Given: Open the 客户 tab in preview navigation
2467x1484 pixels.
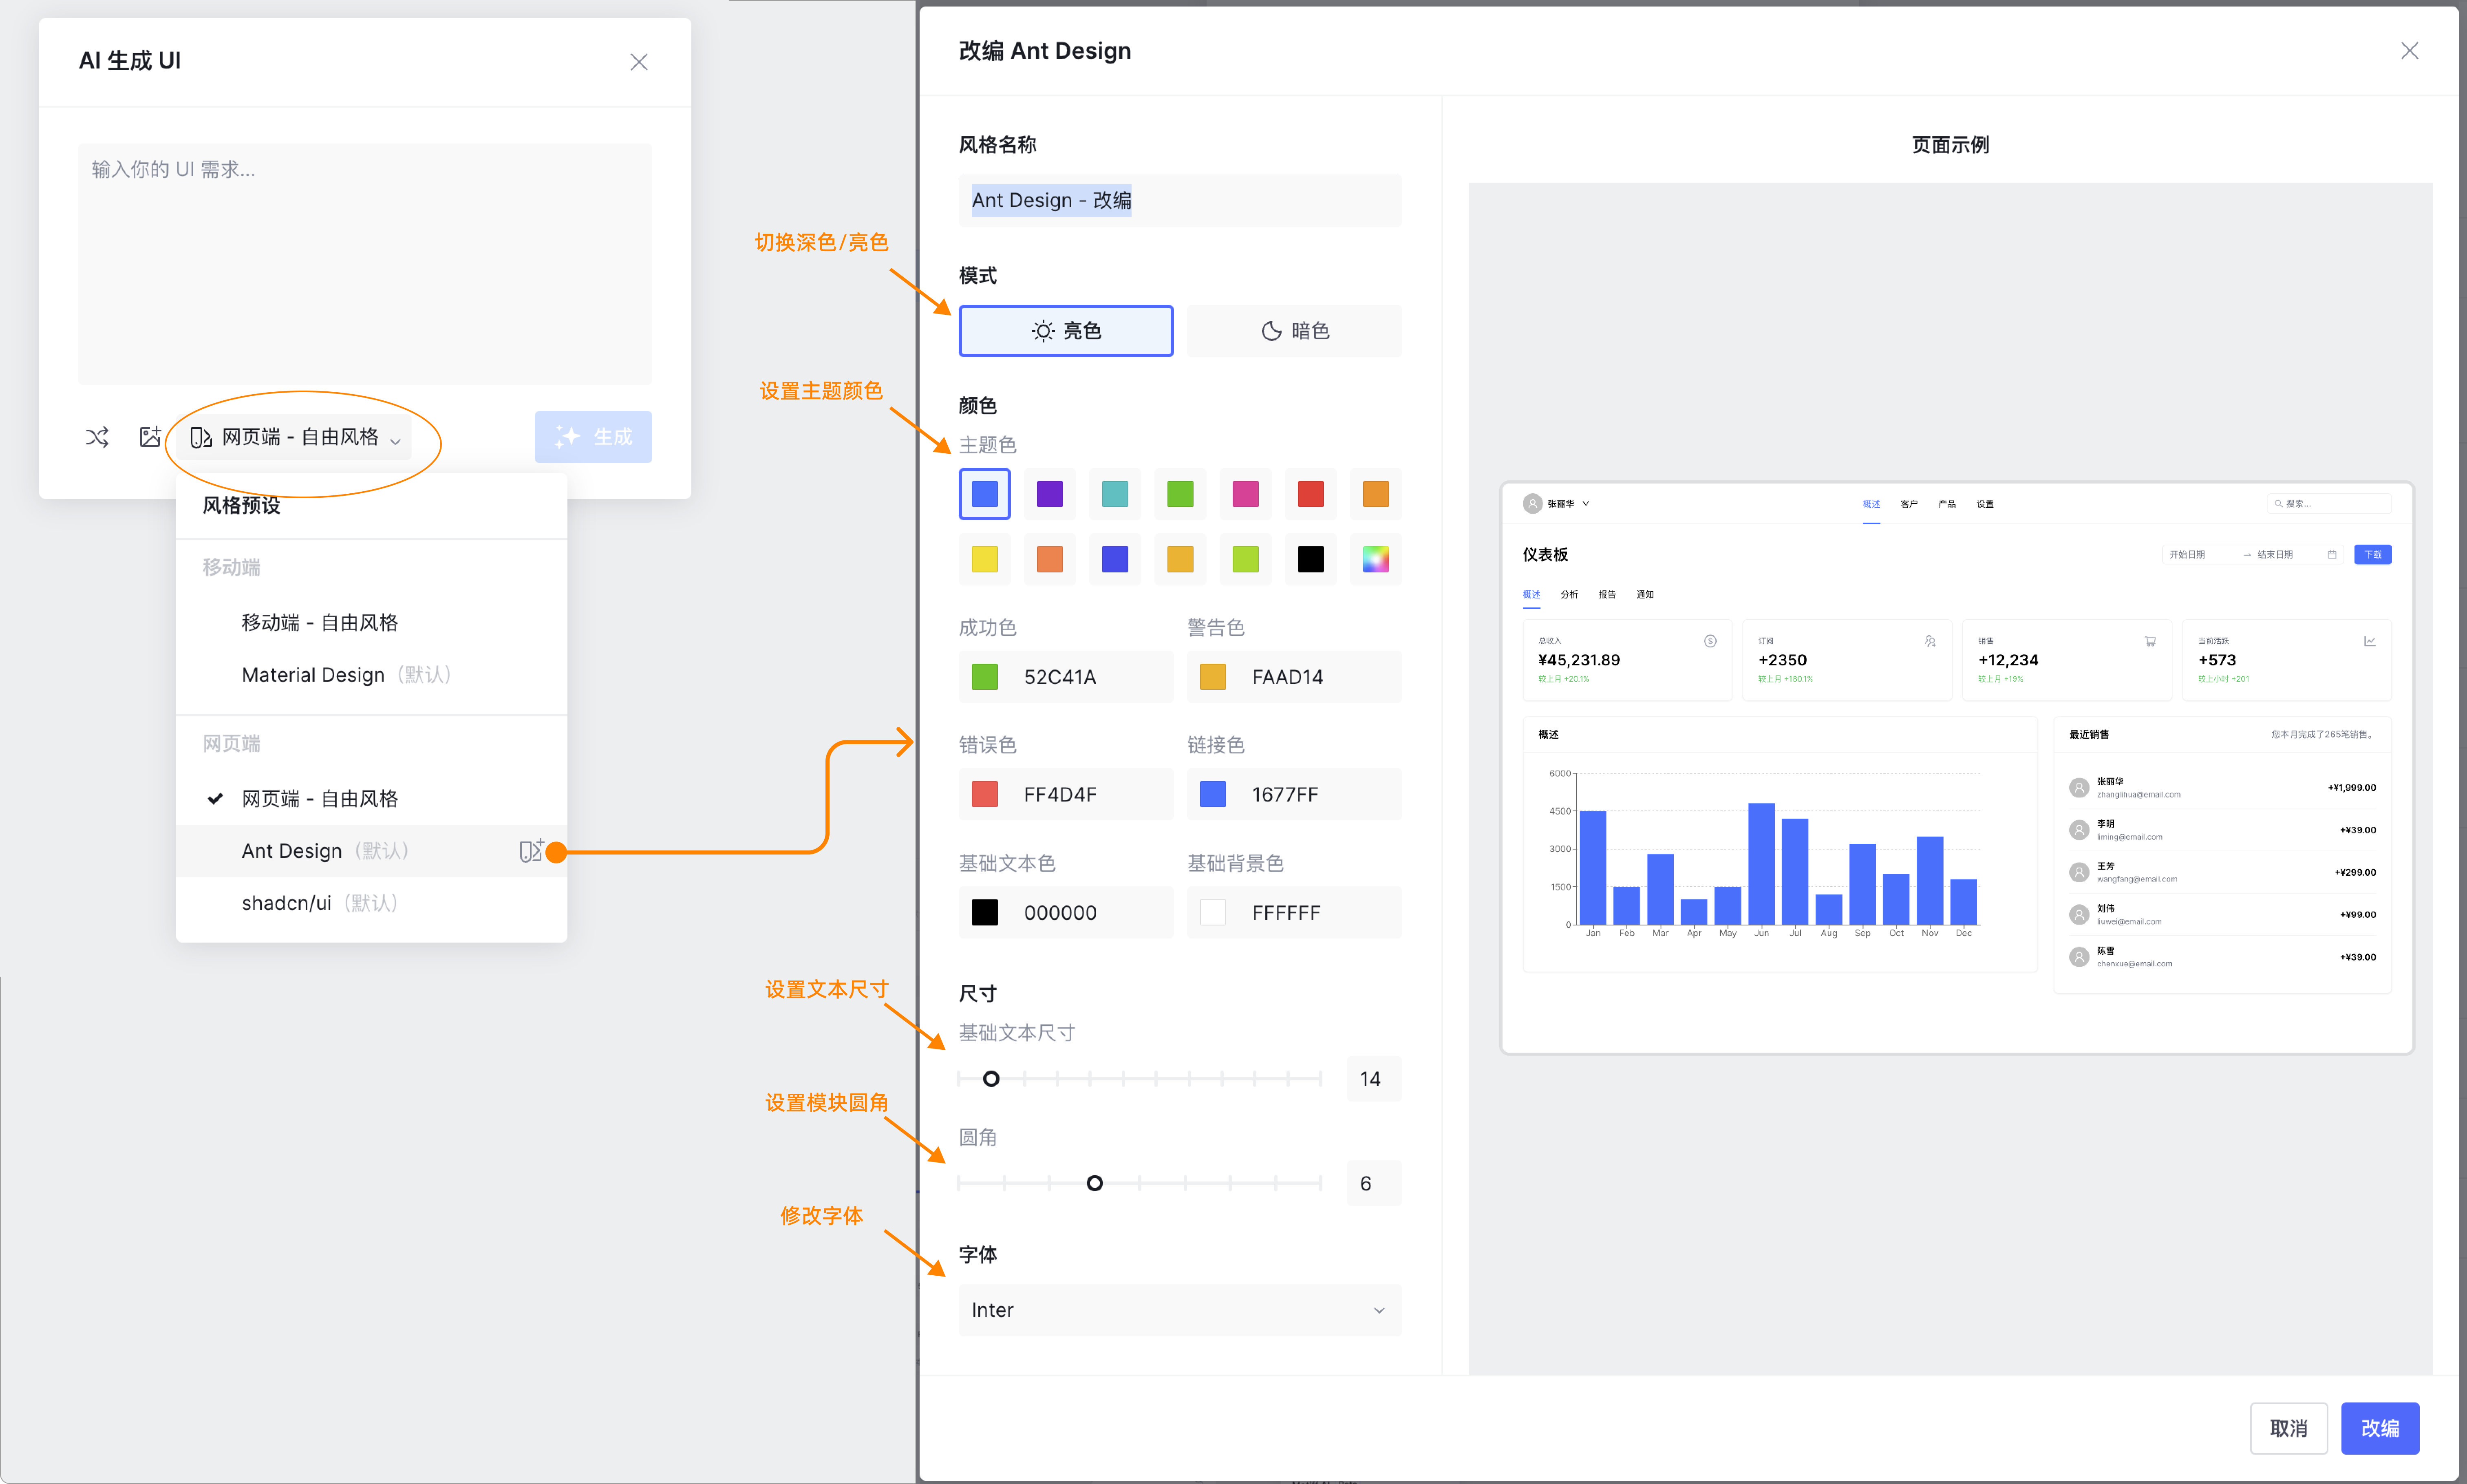Looking at the screenshot, I should click(1909, 504).
